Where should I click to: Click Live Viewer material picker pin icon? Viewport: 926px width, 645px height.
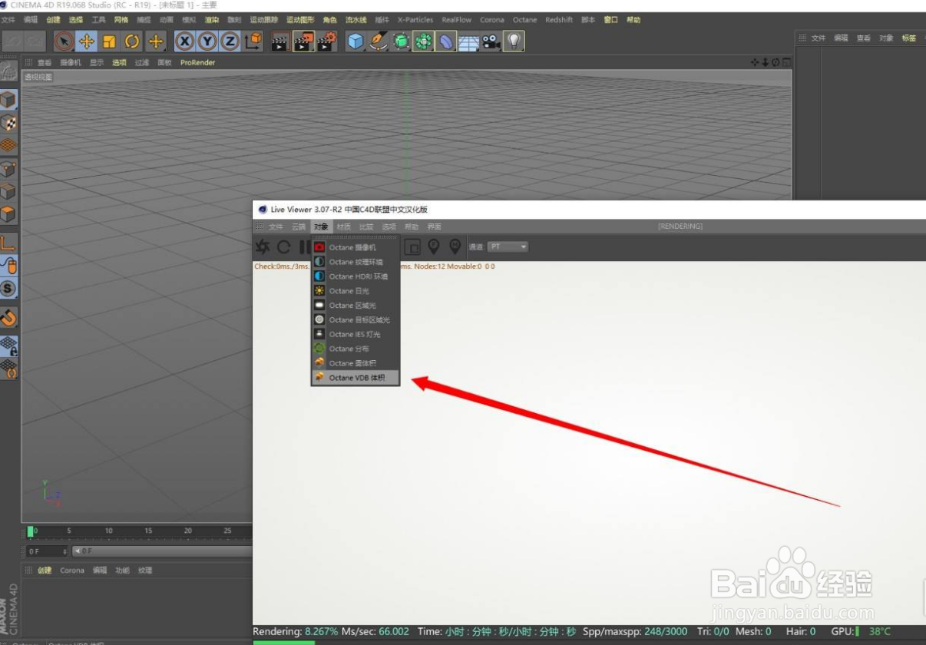point(455,246)
